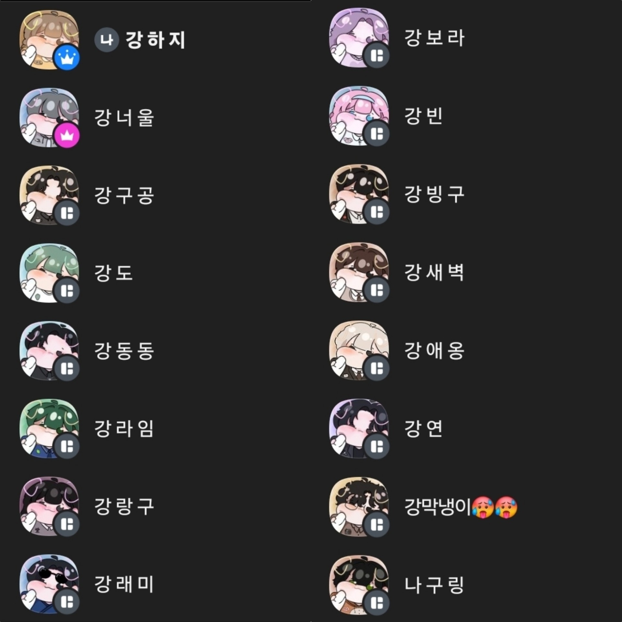This screenshot has height=622, width=622.
Task: Click the pink crown badge on 강너울
Action: click(67, 136)
